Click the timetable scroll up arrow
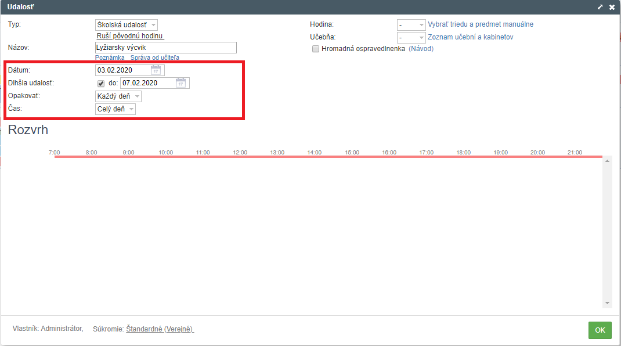The height and width of the screenshot is (346, 621). coord(607,161)
